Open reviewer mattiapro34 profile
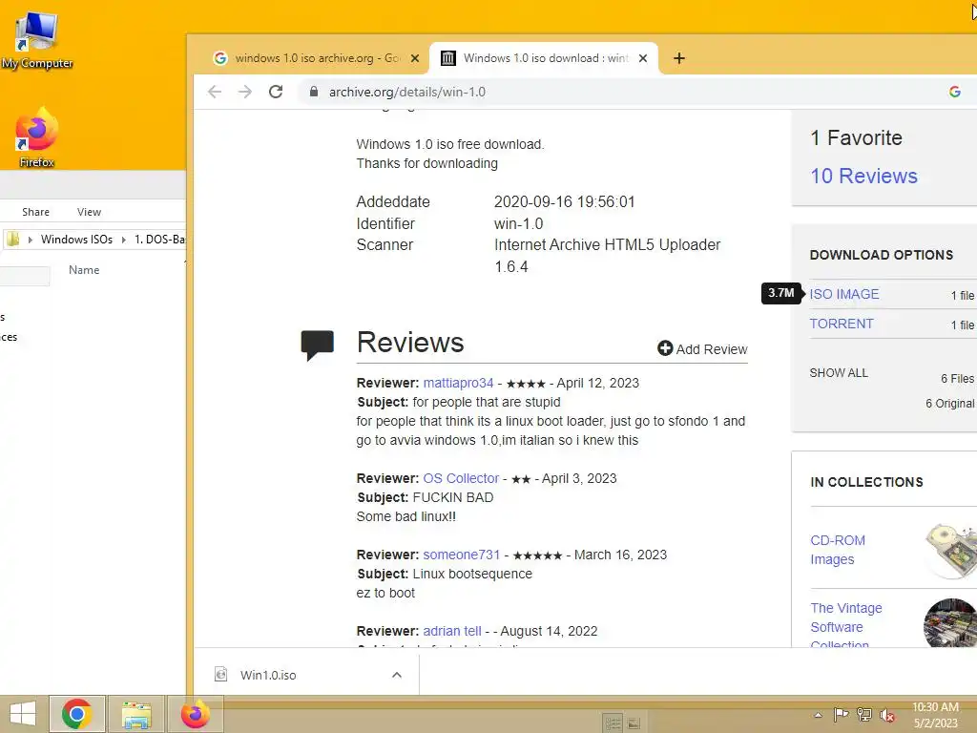This screenshot has width=977, height=733. pos(458,383)
